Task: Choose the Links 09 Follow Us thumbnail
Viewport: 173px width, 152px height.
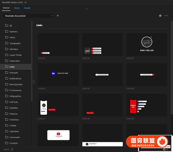Action: (146, 105)
